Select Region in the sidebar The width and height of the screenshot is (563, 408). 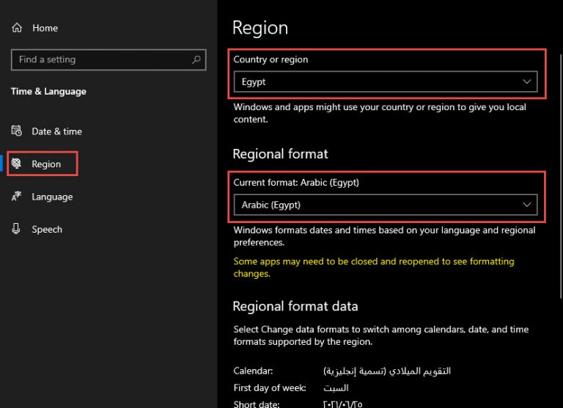pos(43,164)
